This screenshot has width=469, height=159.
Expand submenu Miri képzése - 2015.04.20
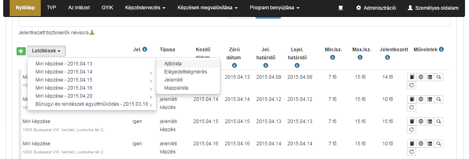(x=92, y=96)
